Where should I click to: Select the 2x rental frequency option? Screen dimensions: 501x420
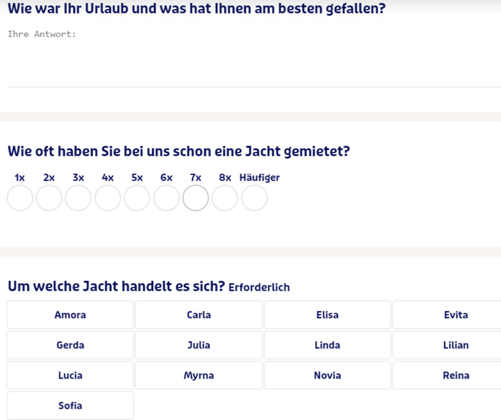(49, 198)
